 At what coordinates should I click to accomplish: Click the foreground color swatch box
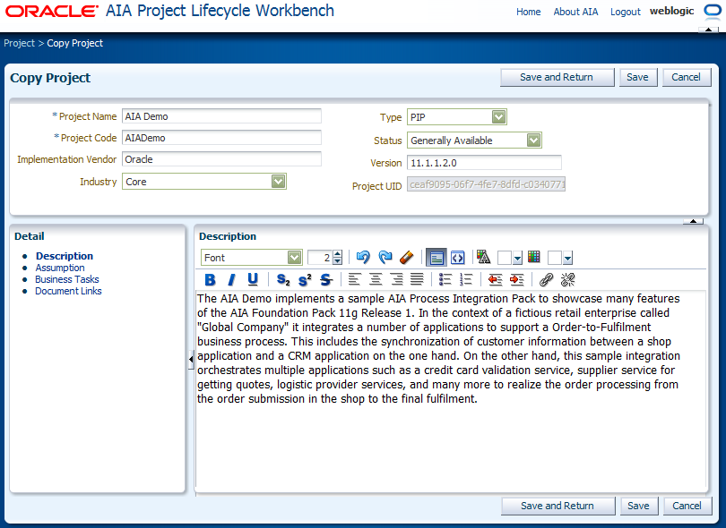click(505, 258)
